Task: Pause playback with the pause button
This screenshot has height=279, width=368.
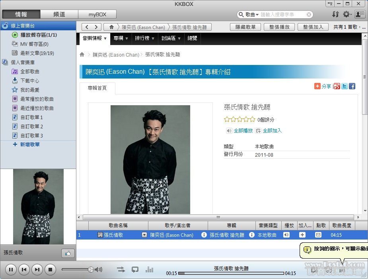Action: click(11, 269)
